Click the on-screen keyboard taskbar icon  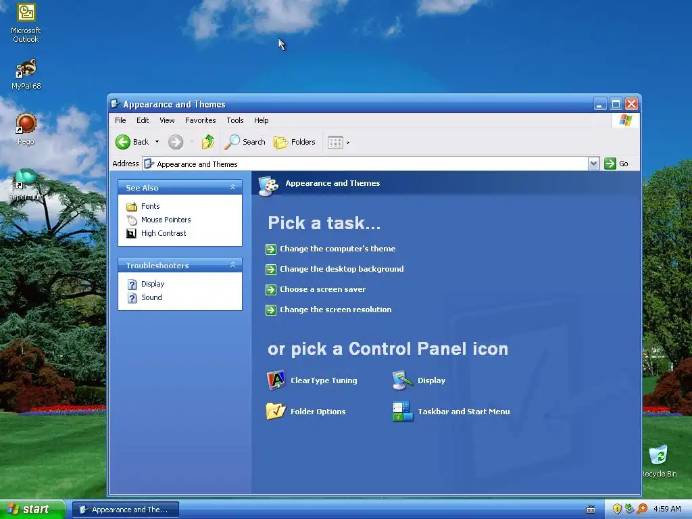590,510
